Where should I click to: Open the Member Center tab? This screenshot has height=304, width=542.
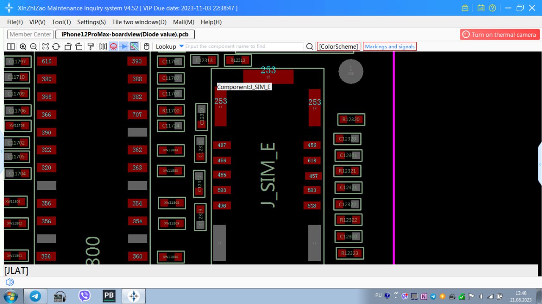point(30,34)
